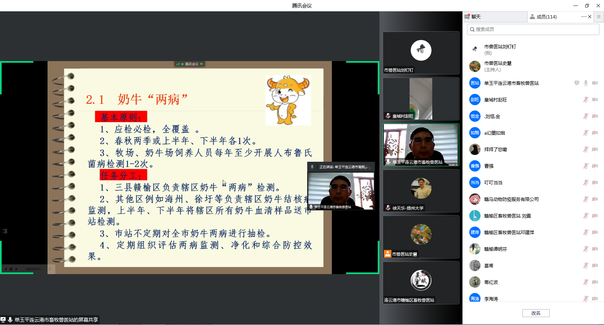
Task: Click the 改名 rename button
Action: pos(536,313)
